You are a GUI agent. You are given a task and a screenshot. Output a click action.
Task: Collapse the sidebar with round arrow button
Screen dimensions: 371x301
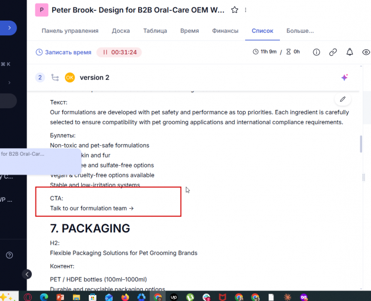(x=26, y=275)
